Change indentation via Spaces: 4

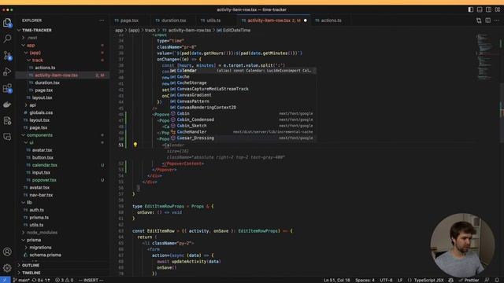point(365,280)
